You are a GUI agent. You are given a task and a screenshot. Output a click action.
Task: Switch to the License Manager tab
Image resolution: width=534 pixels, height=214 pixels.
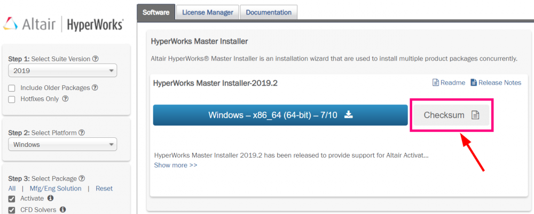coord(207,12)
